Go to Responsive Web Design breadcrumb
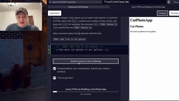179x101 pixels. [78, 7]
